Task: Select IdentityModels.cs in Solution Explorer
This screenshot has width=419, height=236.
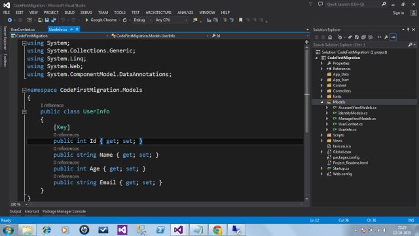Action: (352, 113)
